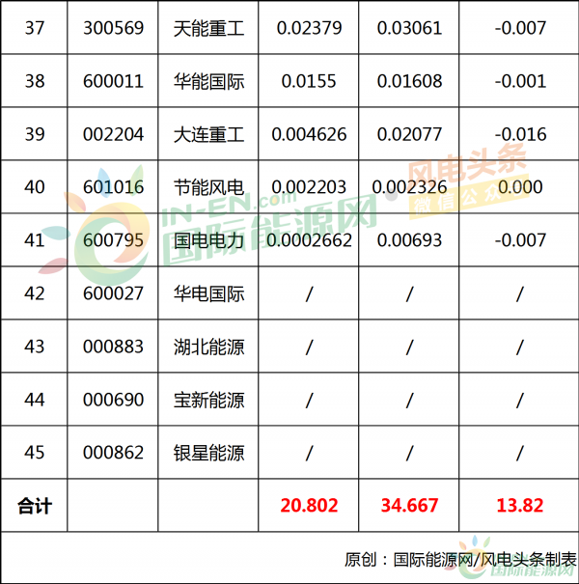Select row number 42
The height and width of the screenshot is (584, 579).
pos(35,293)
